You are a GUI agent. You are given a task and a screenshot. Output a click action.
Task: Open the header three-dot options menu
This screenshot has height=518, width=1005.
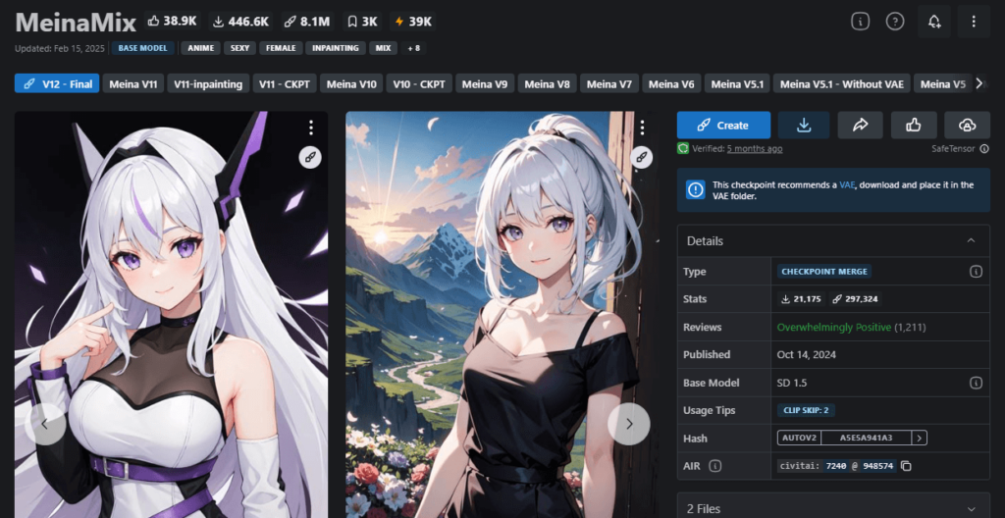click(973, 22)
